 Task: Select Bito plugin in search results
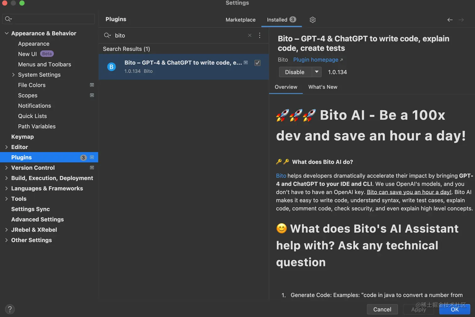click(x=184, y=67)
